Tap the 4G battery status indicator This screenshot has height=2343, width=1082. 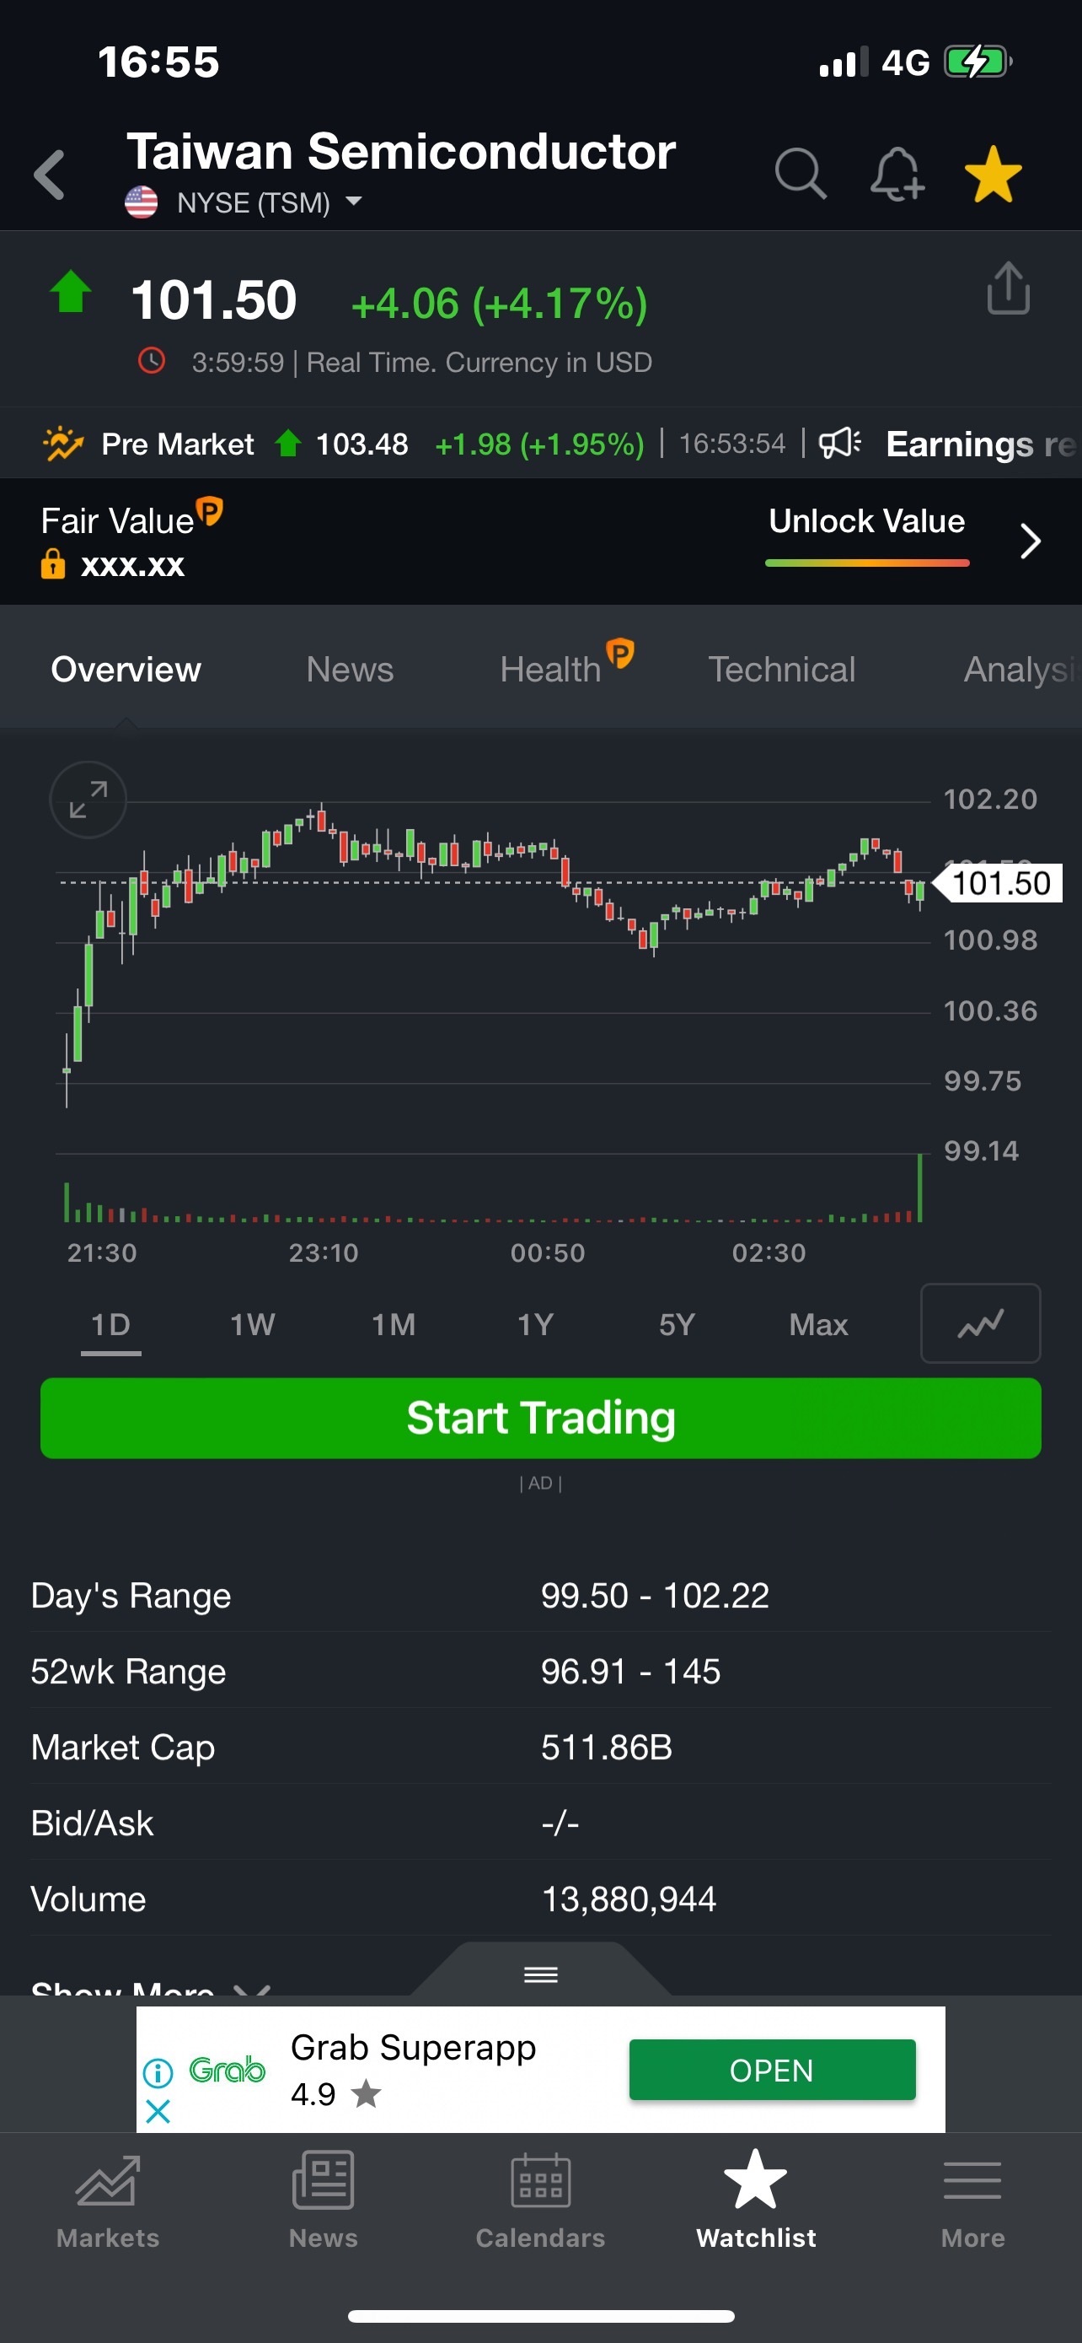coord(978,62)
